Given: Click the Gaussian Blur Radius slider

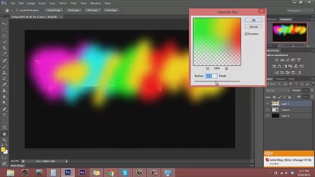Looking at the screenshot, I should pos(217,81).
